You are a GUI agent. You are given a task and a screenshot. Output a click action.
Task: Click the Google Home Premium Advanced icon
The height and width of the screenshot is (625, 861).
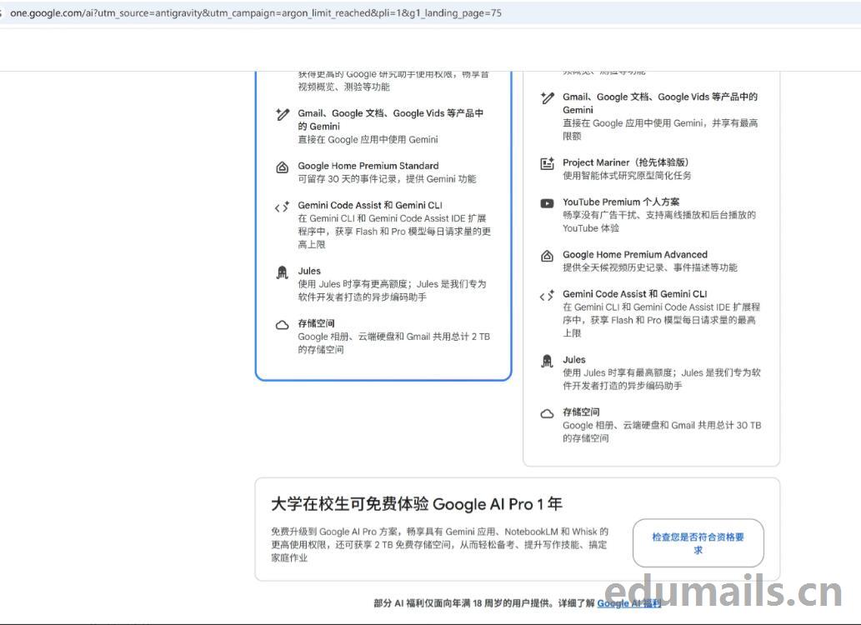[x=547, y=256]
